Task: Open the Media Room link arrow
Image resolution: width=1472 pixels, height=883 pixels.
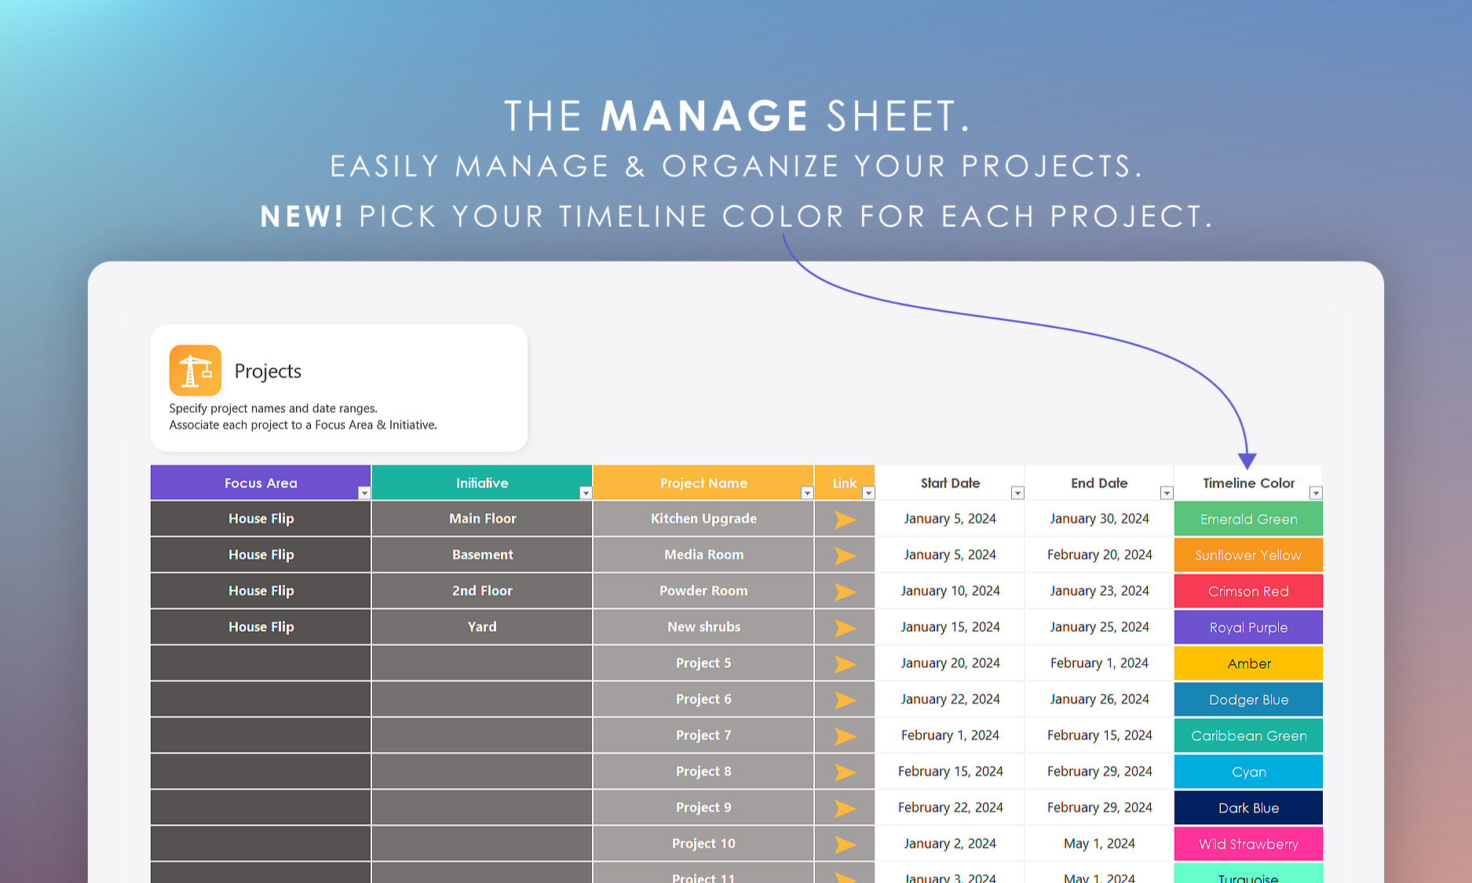Action: (845, 556)
